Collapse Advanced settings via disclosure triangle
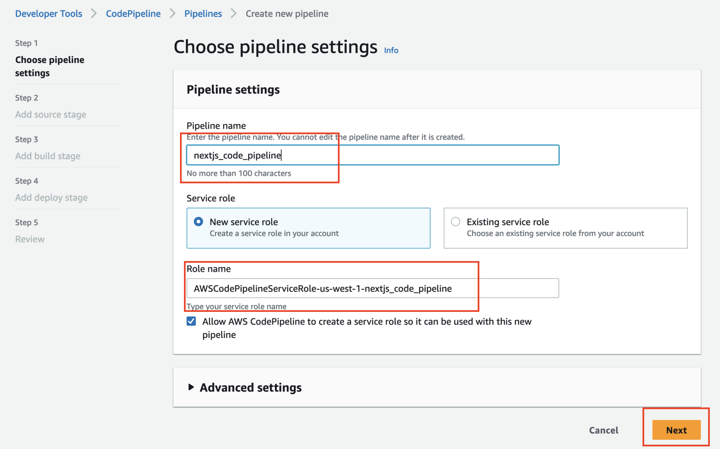The image size is (720, 449). click(x=192, y=387)
